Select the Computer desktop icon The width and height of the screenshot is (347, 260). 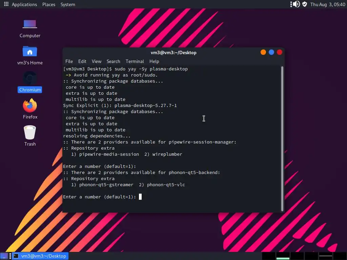coord(30,28)
